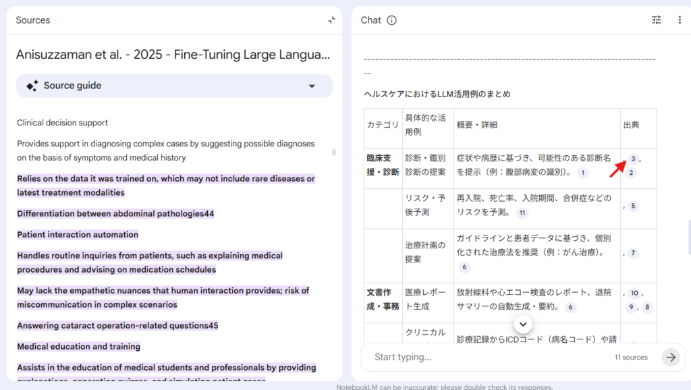Click the '11 sources' label
The image size is (691, 390).
click(x=630, y=358)
